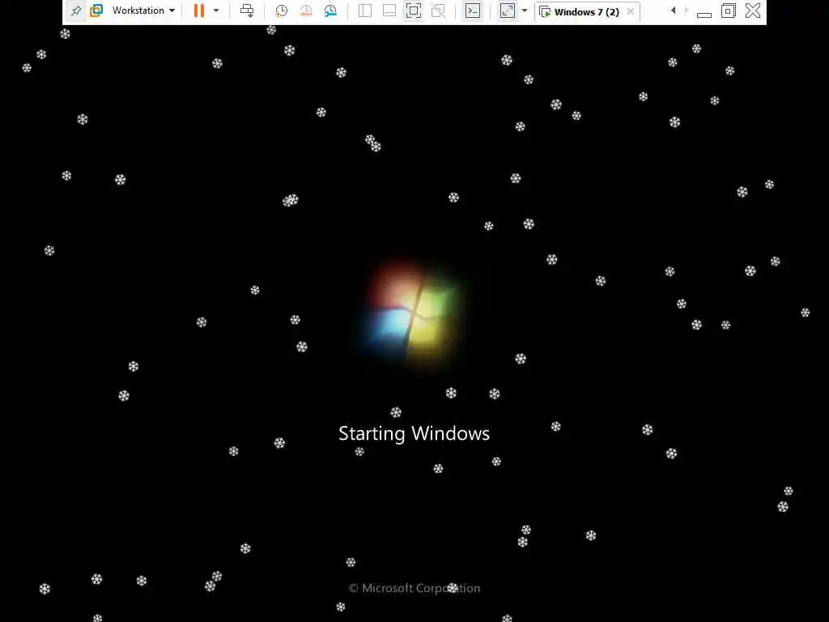Close the VMware Workstation window
The height and width of the screenshot is (622, 829).
click(x=753, y=11)
